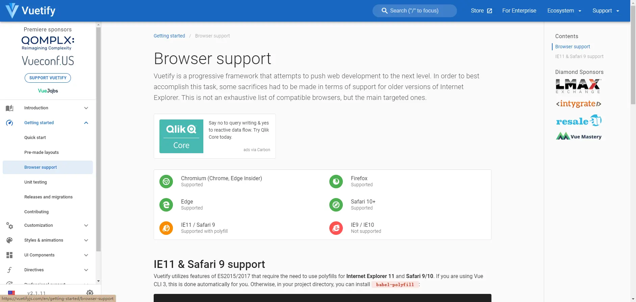Open the Vue Mastery sponsor logo
Image resolution: width=636 pixels, height=302 pixels.
[579, 136]
